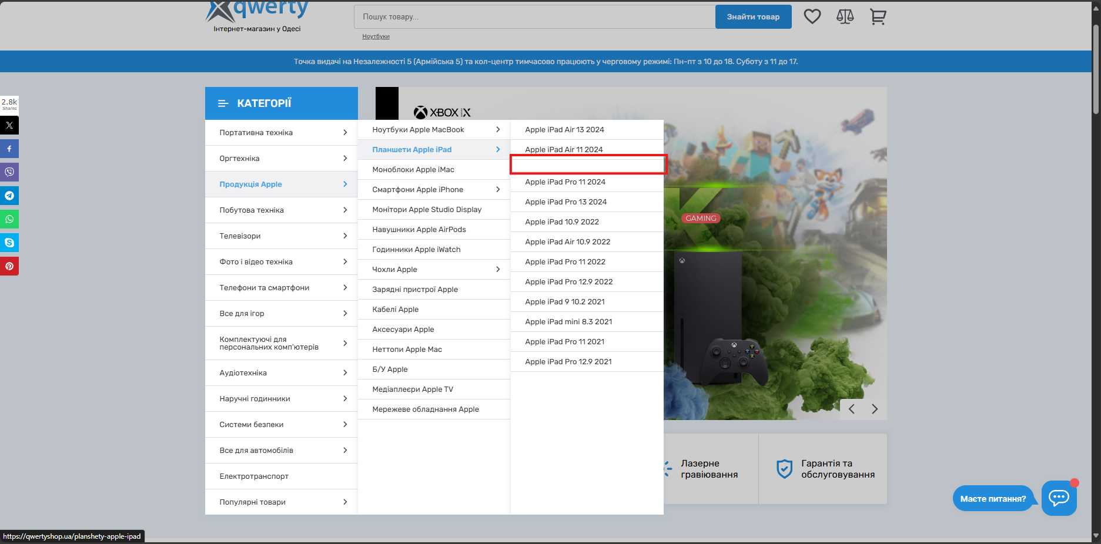
Task: Open Навушники Apple AirPods menu item
Action: click(419, 229)
